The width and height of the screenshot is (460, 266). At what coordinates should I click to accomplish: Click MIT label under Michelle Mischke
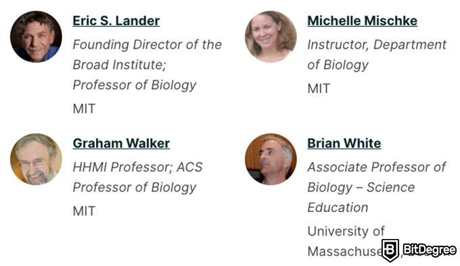tap(319, 88)
